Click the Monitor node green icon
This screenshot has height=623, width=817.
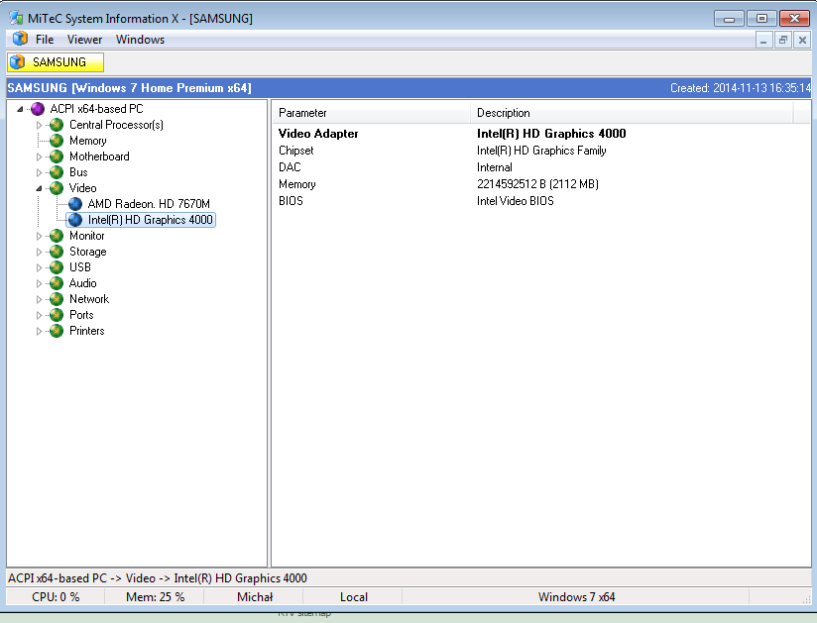57,236
